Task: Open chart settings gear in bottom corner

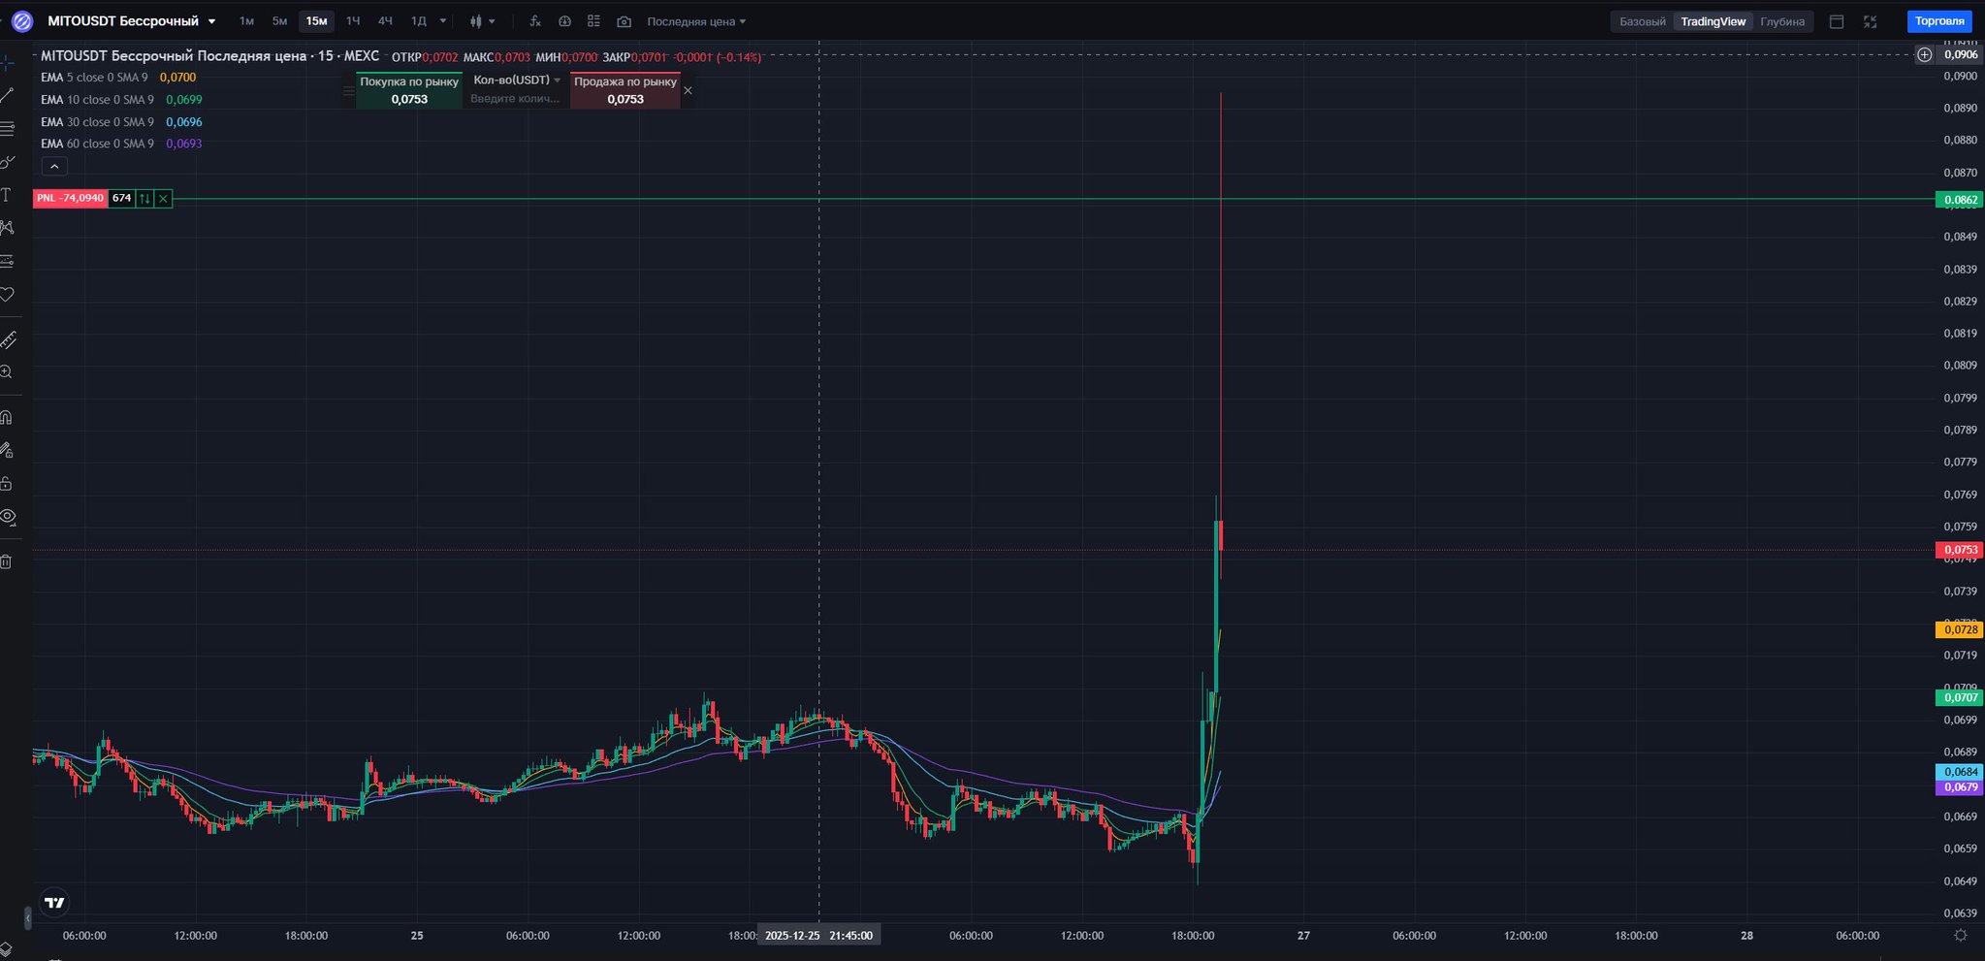Action: (x=1961, y=936)
